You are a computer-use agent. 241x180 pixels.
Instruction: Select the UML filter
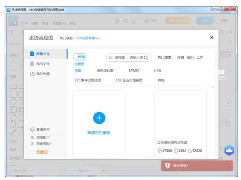pyautogui.click(x=158, y=71)
